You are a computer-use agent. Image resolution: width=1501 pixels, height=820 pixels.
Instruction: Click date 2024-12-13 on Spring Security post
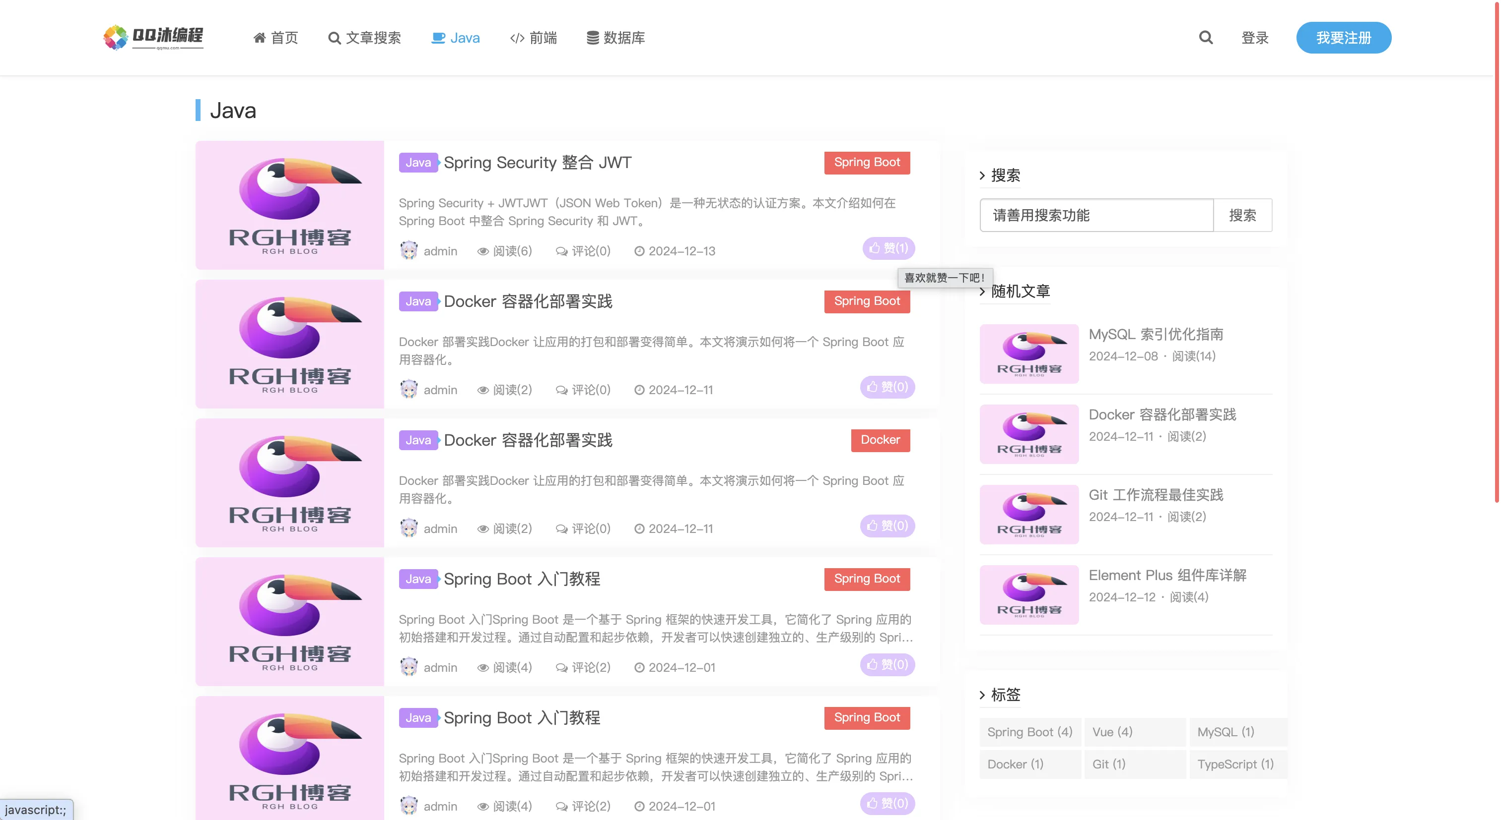point(675,251)
